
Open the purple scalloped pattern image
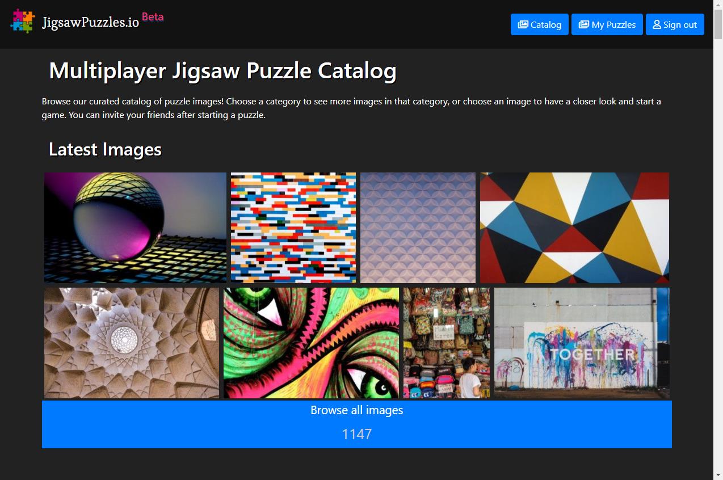[418, 228]
